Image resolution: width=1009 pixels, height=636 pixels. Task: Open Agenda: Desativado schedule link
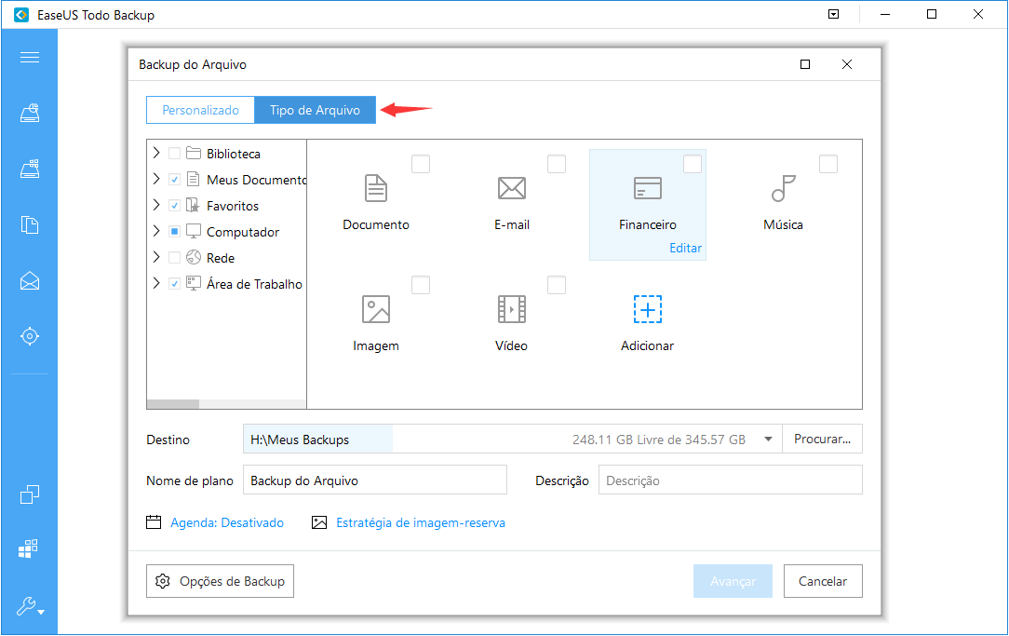227,522
